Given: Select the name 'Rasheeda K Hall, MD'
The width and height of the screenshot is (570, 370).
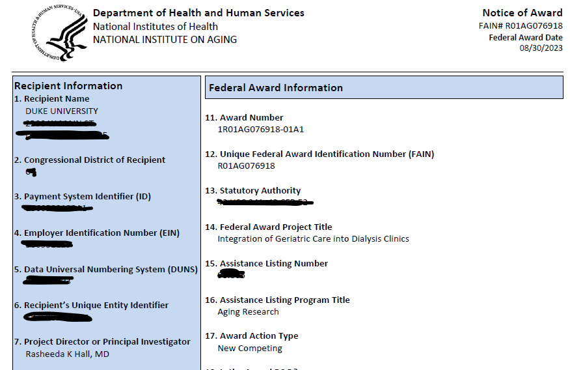Looking at the screenshot, I should pos(67,354).
